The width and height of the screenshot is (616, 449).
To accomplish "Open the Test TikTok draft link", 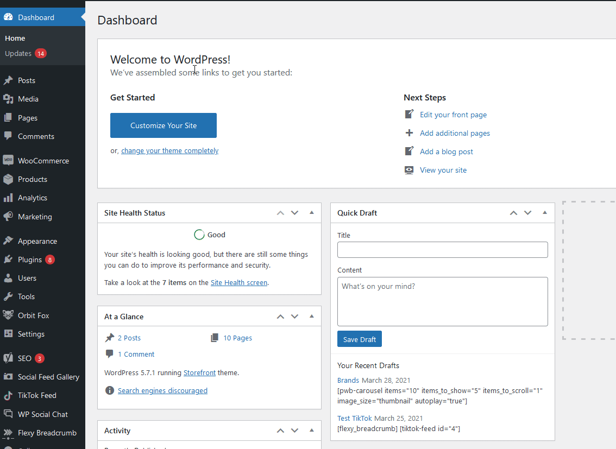I will tap(354, 419).
